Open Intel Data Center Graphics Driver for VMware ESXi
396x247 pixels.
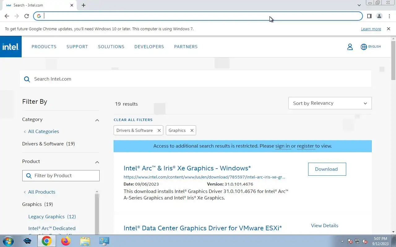(203, 228)
